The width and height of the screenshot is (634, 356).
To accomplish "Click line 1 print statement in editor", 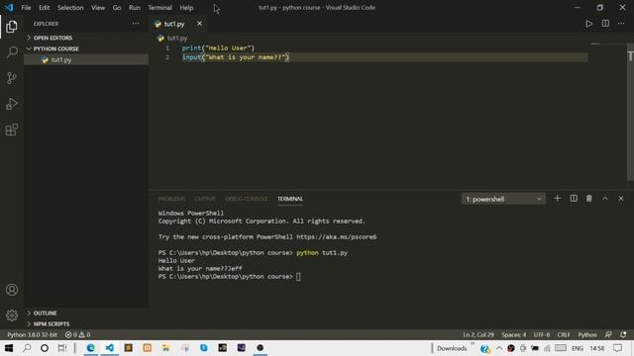I will click(x=218, y=47).
